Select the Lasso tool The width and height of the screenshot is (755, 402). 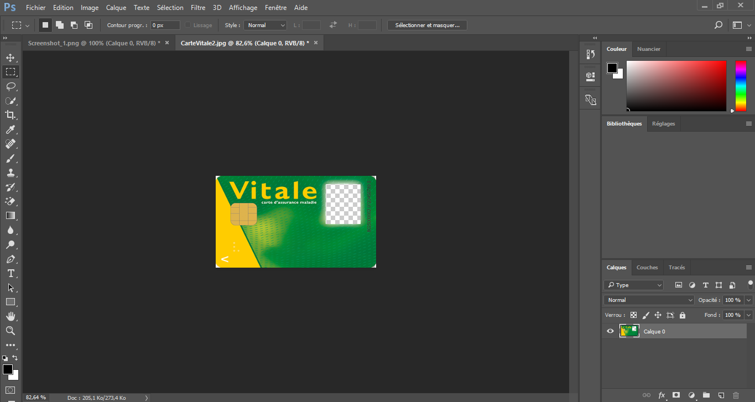click(x=10, y=86)
